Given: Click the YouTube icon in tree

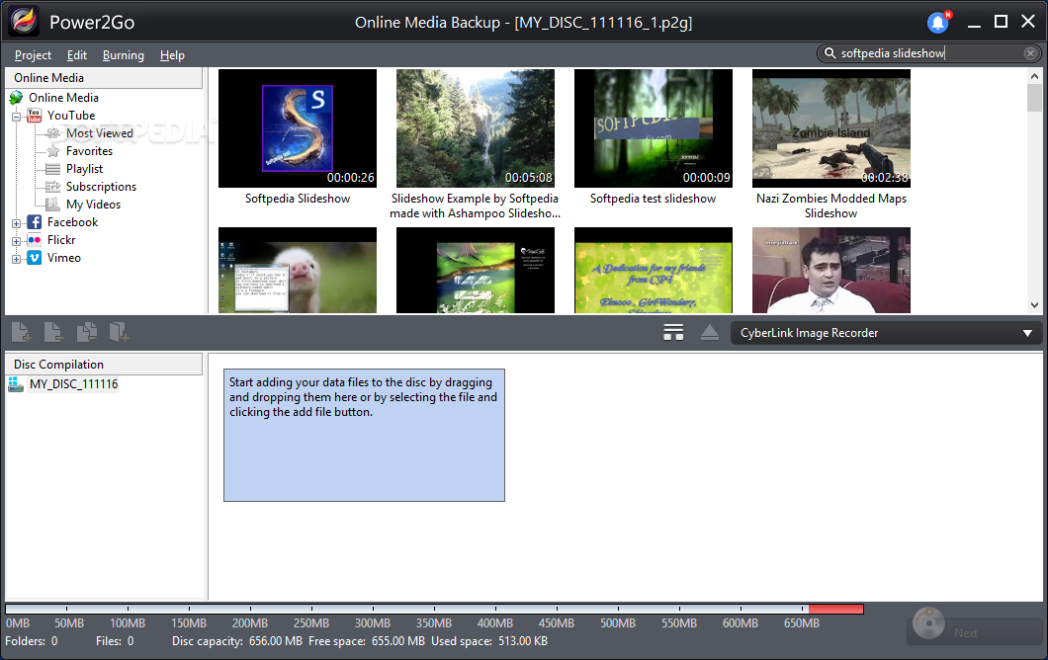Looking at the screenshot, I should (34, 116).
